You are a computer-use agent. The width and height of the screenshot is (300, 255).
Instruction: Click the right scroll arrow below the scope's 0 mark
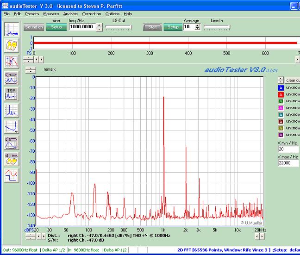coord(41,60)
